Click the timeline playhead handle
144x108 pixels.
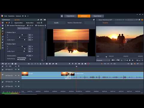(76, 66)
